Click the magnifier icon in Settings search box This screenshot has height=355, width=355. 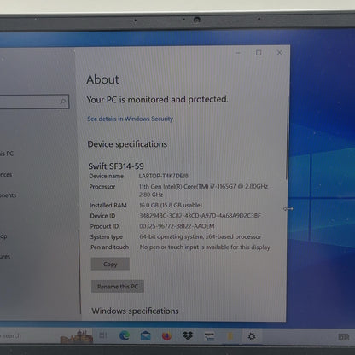point(63,102)
